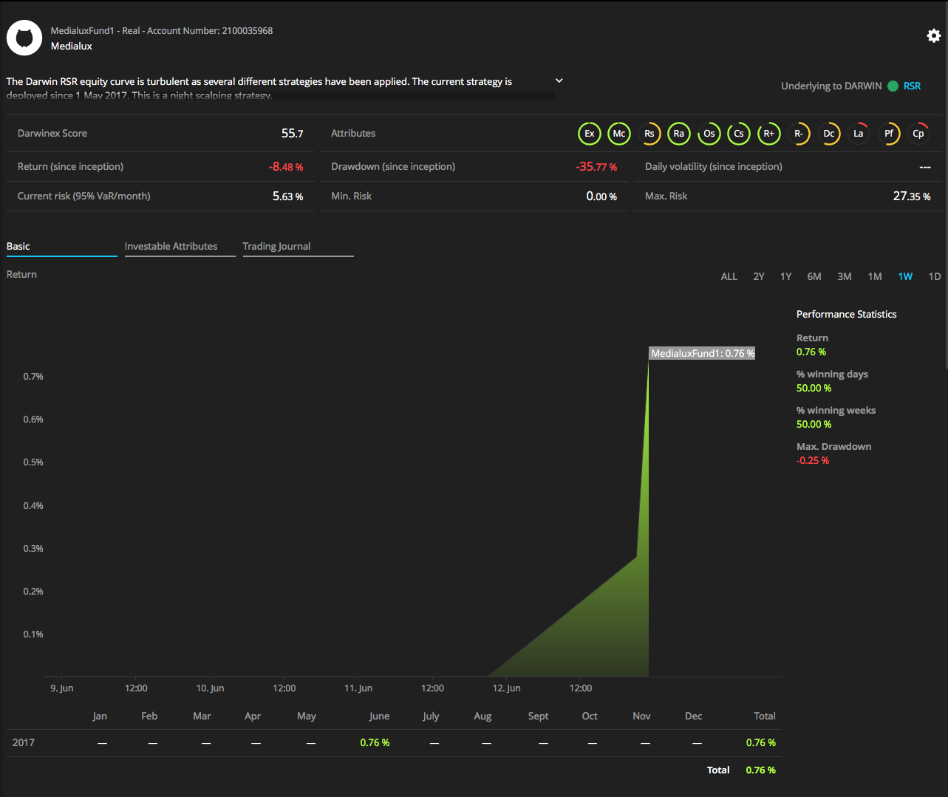The image size is (948, 797).
Task: Open the Trading Journal tab
Action: pyautogui.click(x=299, y=247)
